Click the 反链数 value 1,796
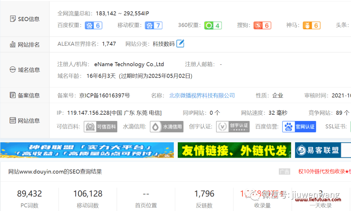The height and width of the screenshot is (211, 351). 204,194
